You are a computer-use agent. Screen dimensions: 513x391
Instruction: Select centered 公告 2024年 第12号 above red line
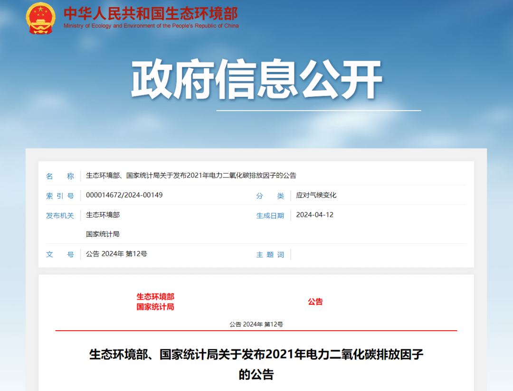[x=256, y=324]
